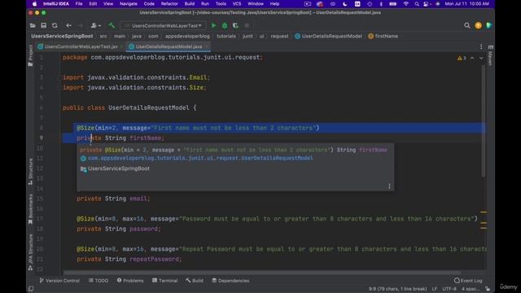Toggle the Bookmarks tool window stripe
This screenshot has width=521, height=293.
31,209
